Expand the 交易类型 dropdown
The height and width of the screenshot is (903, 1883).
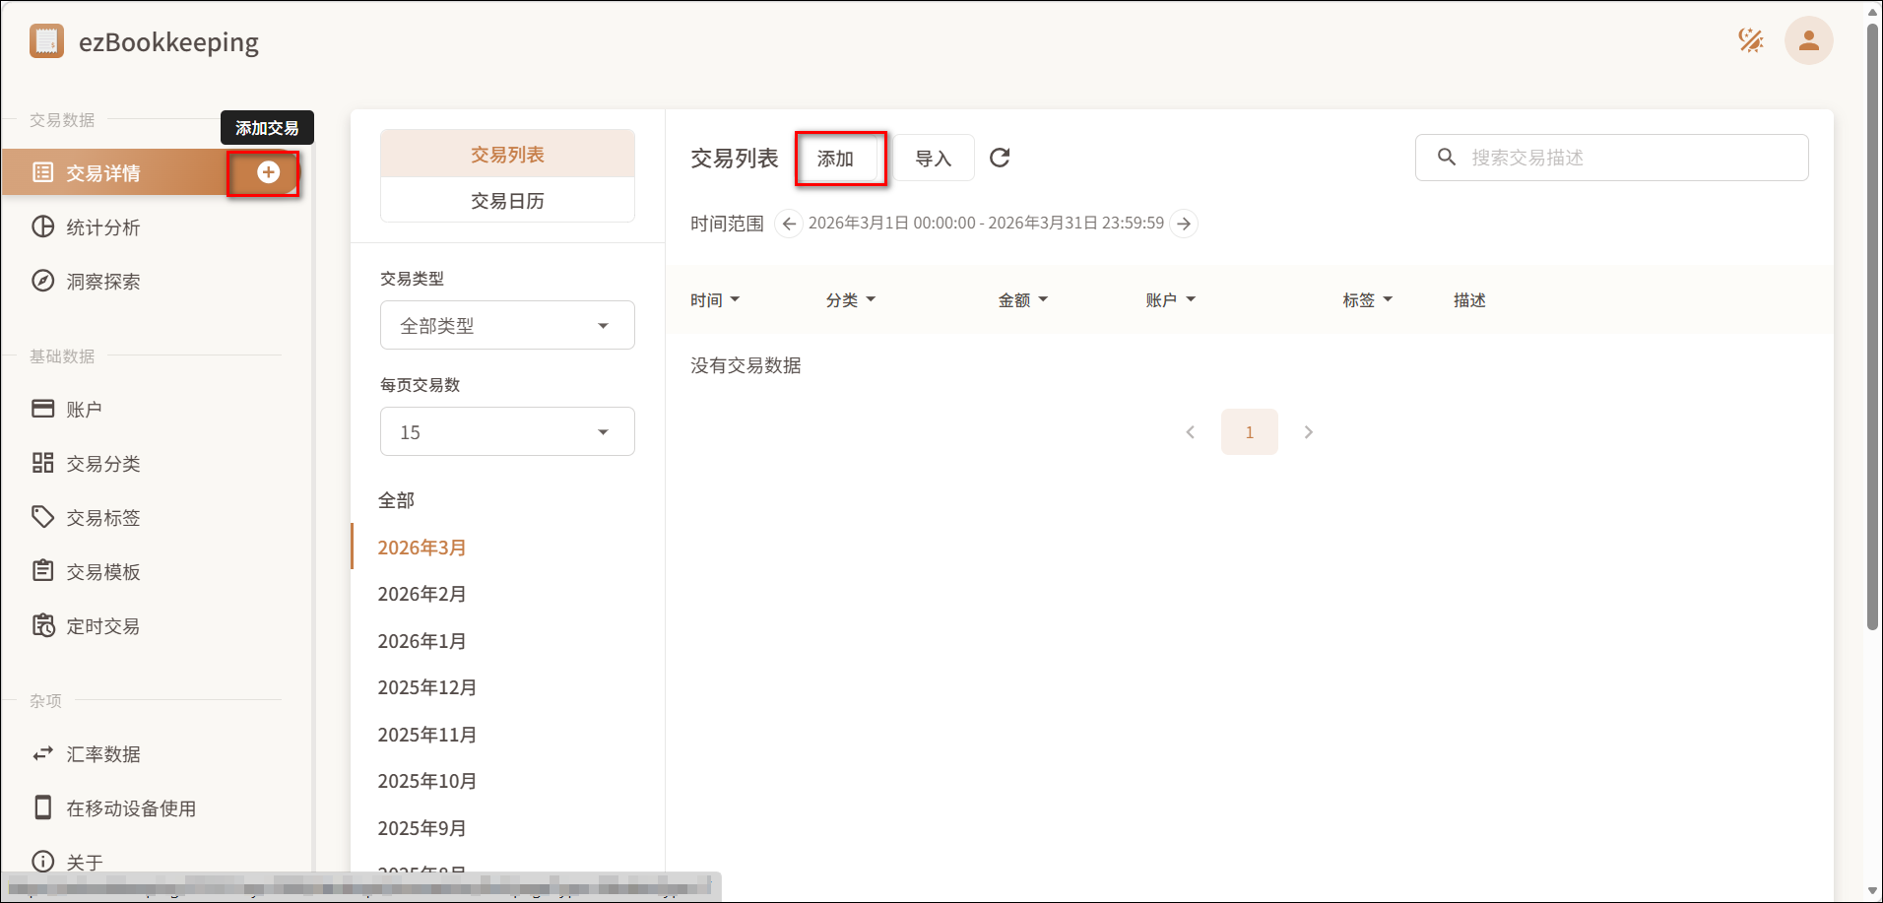(x=507, y=326)
